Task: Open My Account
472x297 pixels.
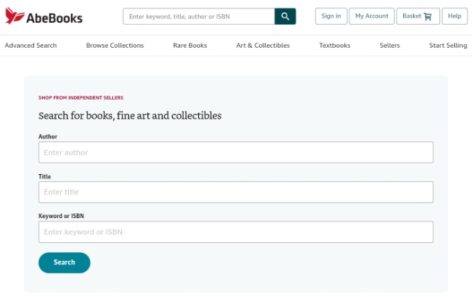Action: click(x=371, y=16)
